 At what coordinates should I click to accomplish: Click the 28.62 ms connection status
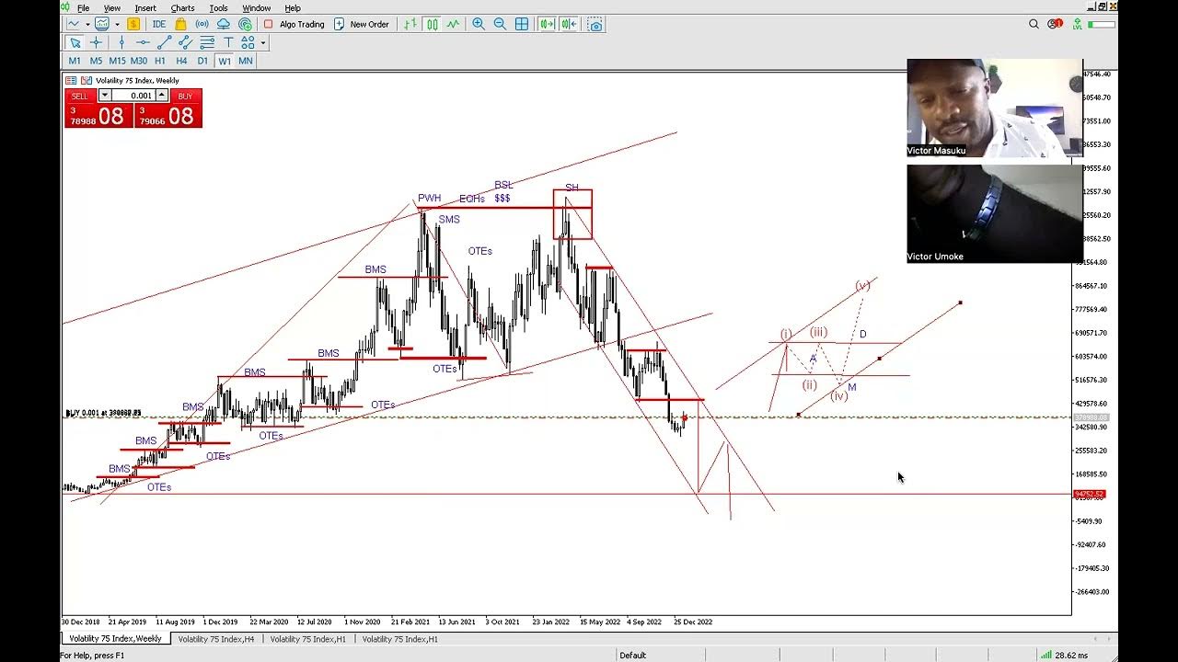coord(1065,655)
